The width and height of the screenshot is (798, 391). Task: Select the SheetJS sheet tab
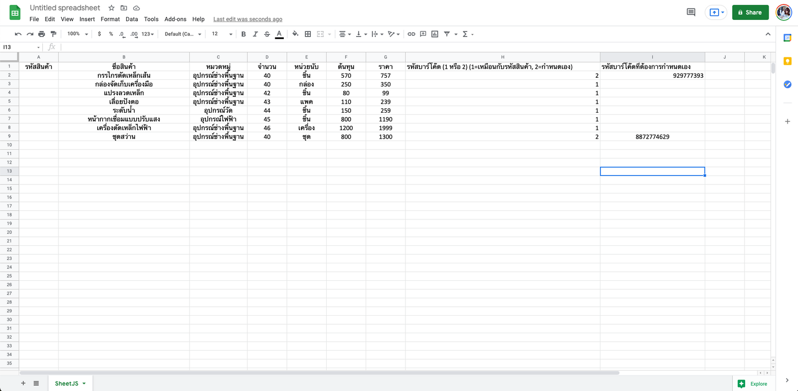[67, 384]
